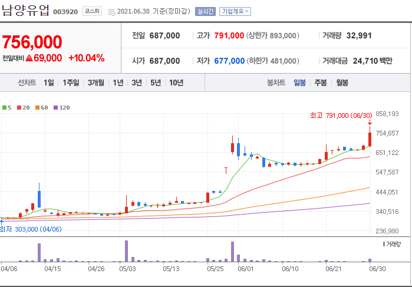Click the 하한가 481,000 text
Viewport: 412px width, 287px height.
(x=272, y=61)
